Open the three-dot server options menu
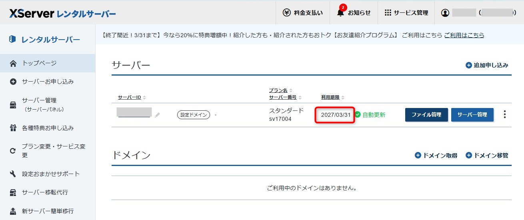524x220 pixels. pyautogui.click(x=504, y=115)
